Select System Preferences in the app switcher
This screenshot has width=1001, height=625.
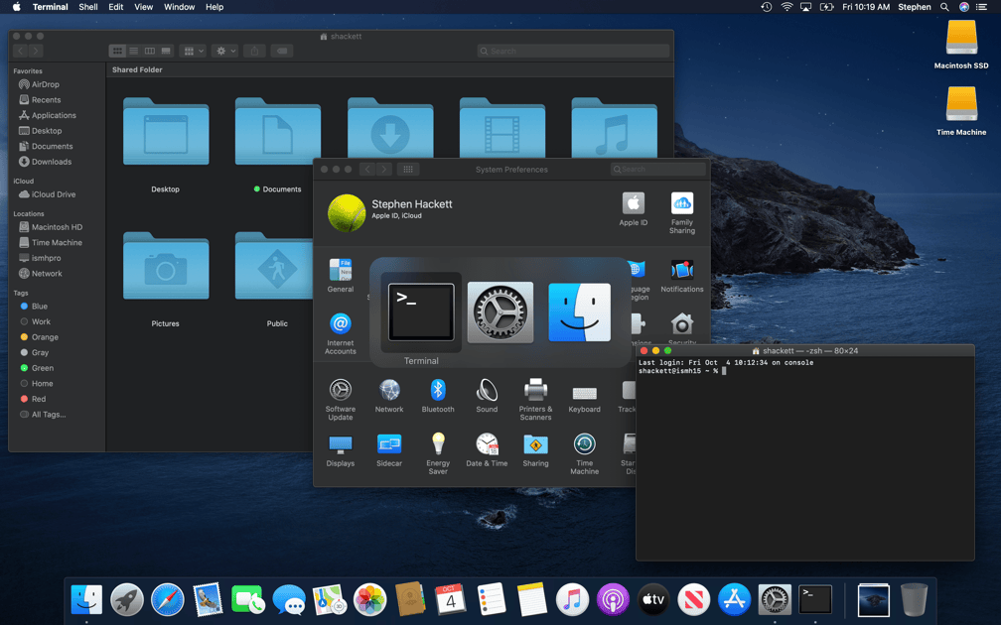(x=500, y=312)
